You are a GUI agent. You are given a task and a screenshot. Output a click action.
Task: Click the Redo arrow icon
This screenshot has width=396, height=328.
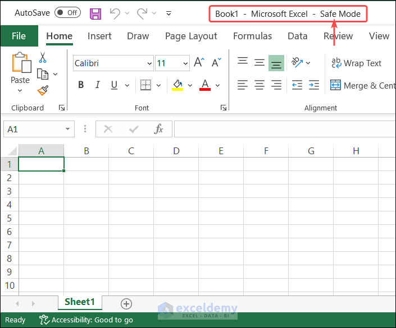[142, 13]
